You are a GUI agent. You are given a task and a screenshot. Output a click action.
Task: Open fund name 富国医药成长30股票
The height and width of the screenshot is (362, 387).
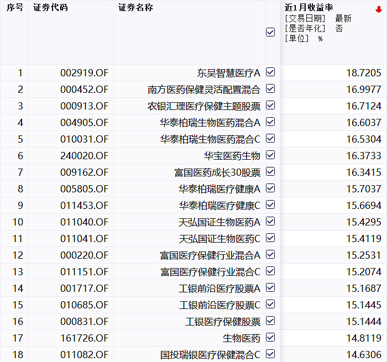click(x=217, y=172)
